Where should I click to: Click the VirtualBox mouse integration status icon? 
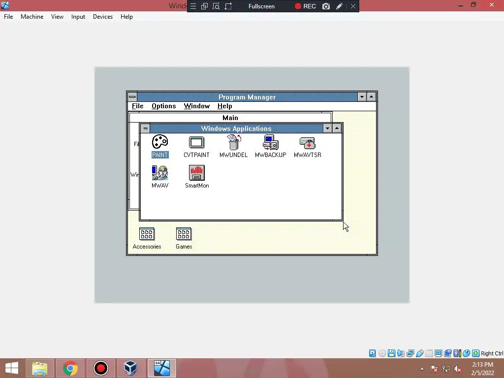467,353
